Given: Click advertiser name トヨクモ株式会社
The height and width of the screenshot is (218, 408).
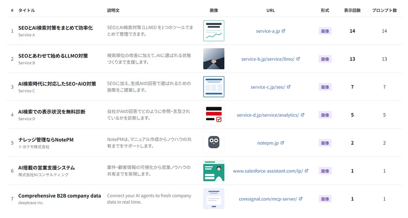Looking at the screenshot, I should pos(34,147).
